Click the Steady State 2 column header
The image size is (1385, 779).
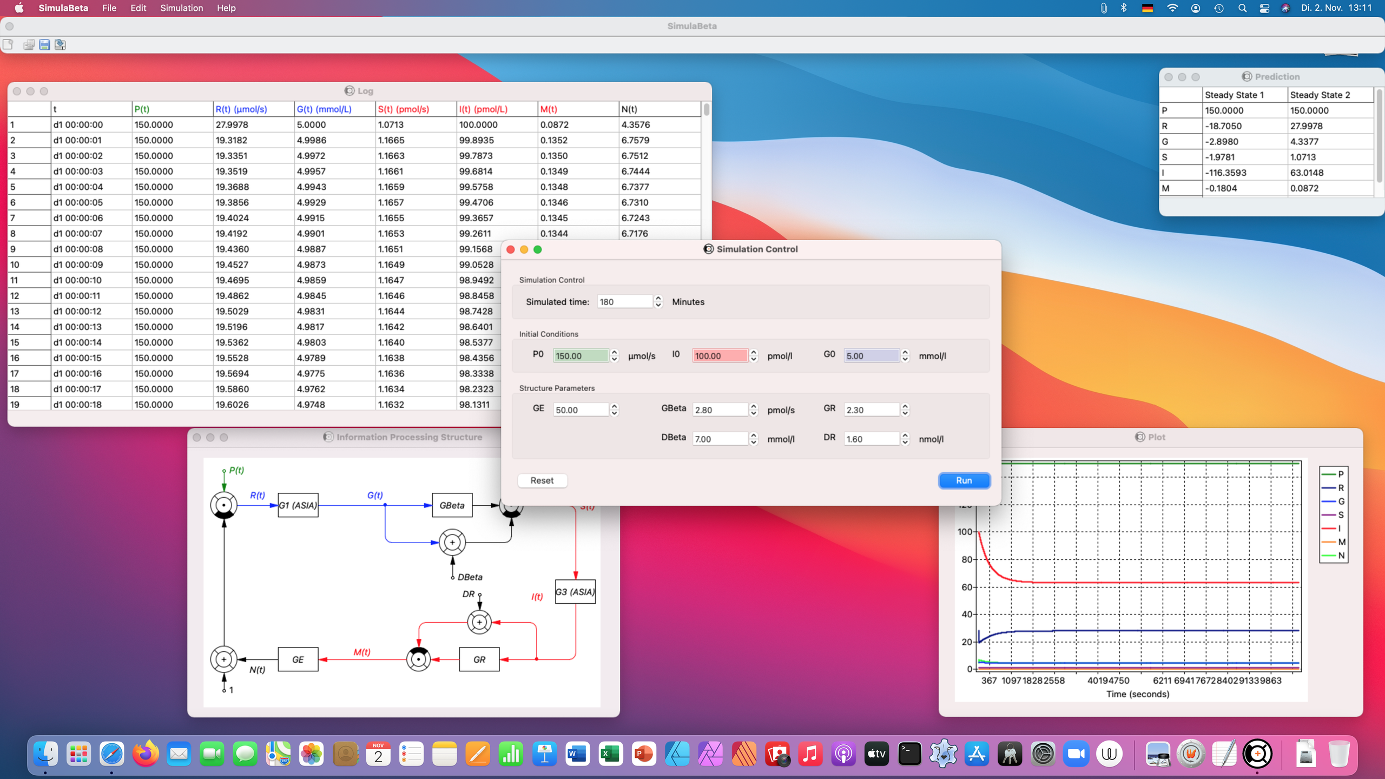pyautogui.click(x=1330, y=95)
